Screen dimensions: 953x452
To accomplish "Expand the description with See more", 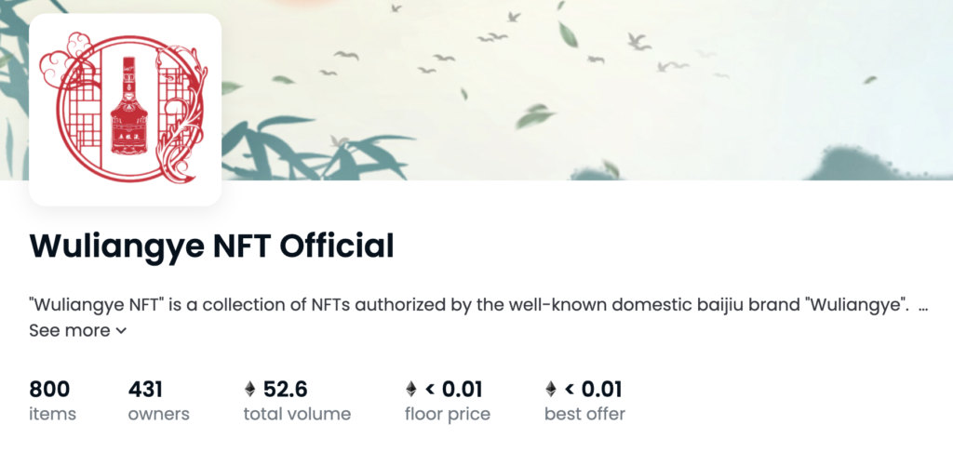I will (x=70, y=330).
